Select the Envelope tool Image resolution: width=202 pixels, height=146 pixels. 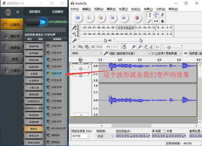click(156, 15)
